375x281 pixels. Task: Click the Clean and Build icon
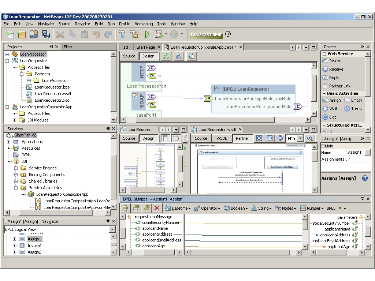pos(134,34)
